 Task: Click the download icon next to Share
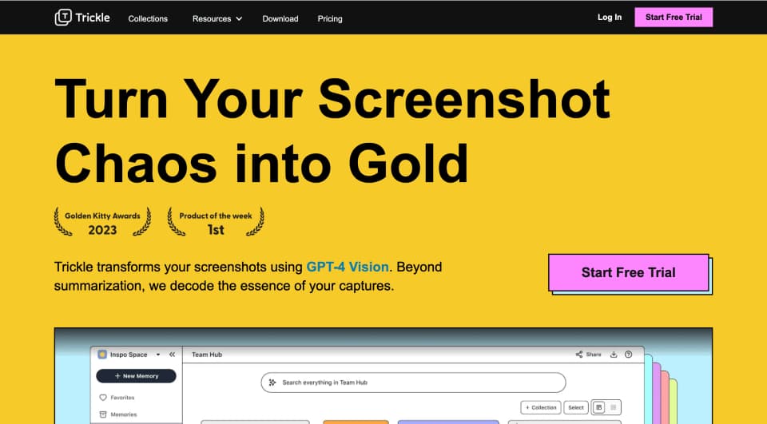tap(614, 355)
